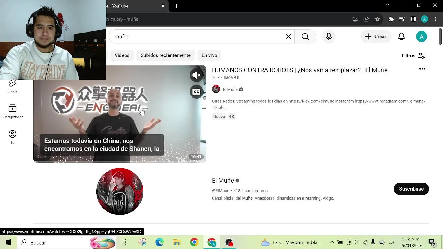Image resolution: width=443 pixels, height=249 pixels.
Task: Select the Subidos recientemente chip
Action: point(165,55)
